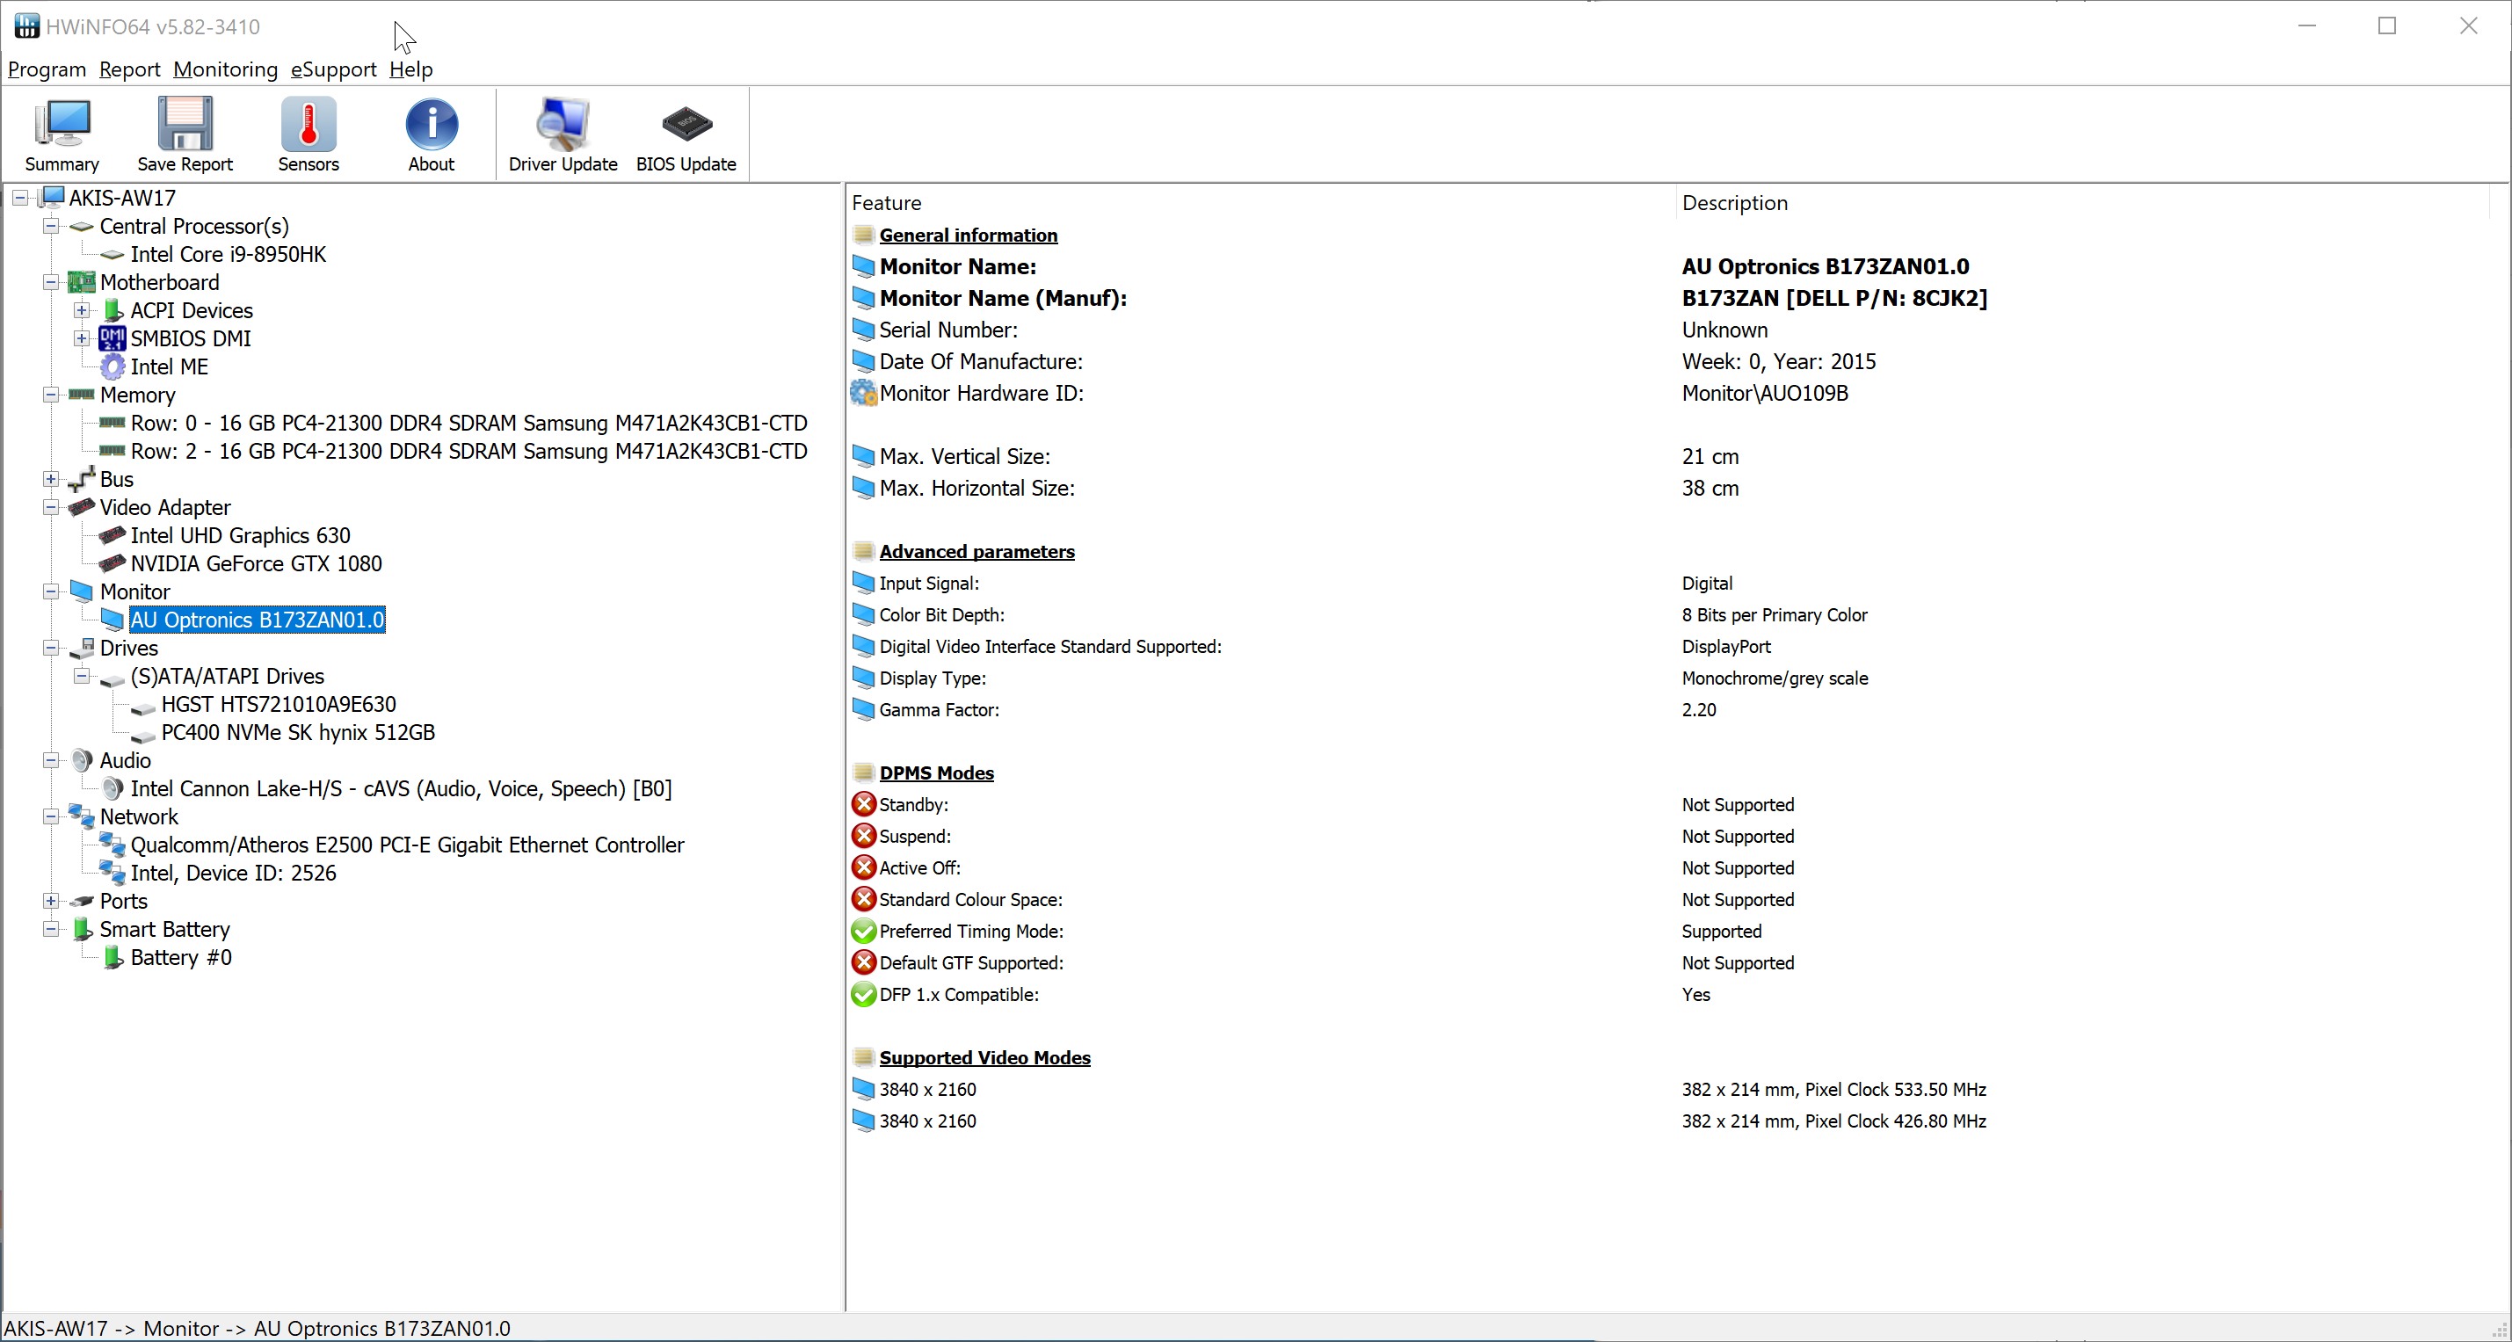Click the ACPI Devices icon
This screenshot has width=2512, height=1342.
pyautogui.click(x=113, y=310)
